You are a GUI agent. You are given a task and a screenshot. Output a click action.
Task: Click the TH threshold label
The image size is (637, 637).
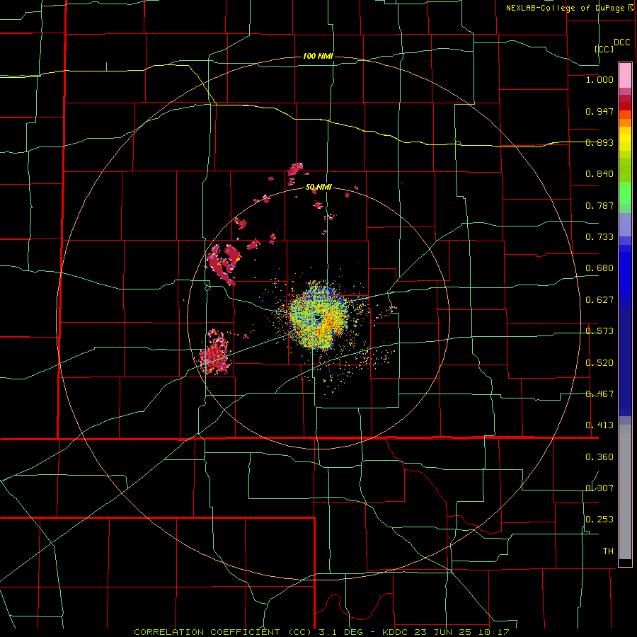click(608, 551)
